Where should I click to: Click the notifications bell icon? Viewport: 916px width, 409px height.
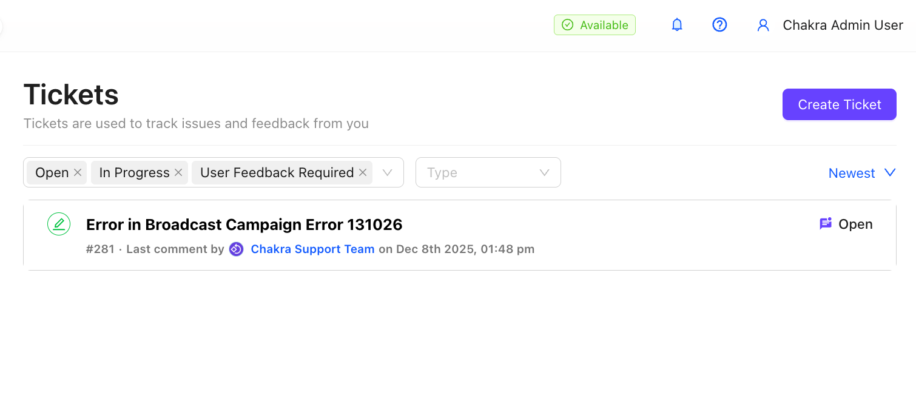pyautogui.click(x=677, y=25)
